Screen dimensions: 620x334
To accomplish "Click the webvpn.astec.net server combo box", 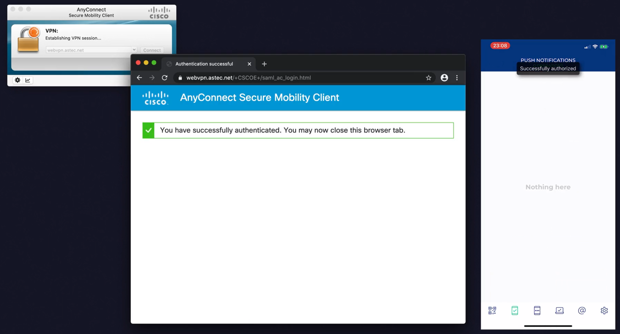I will pyautogui.click(x=88, y=50).
